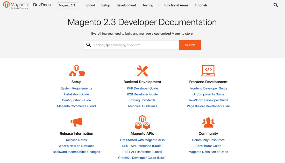285x163 pixels.
Task: Open the PHP Developer Guide
Action: (142, 88)
